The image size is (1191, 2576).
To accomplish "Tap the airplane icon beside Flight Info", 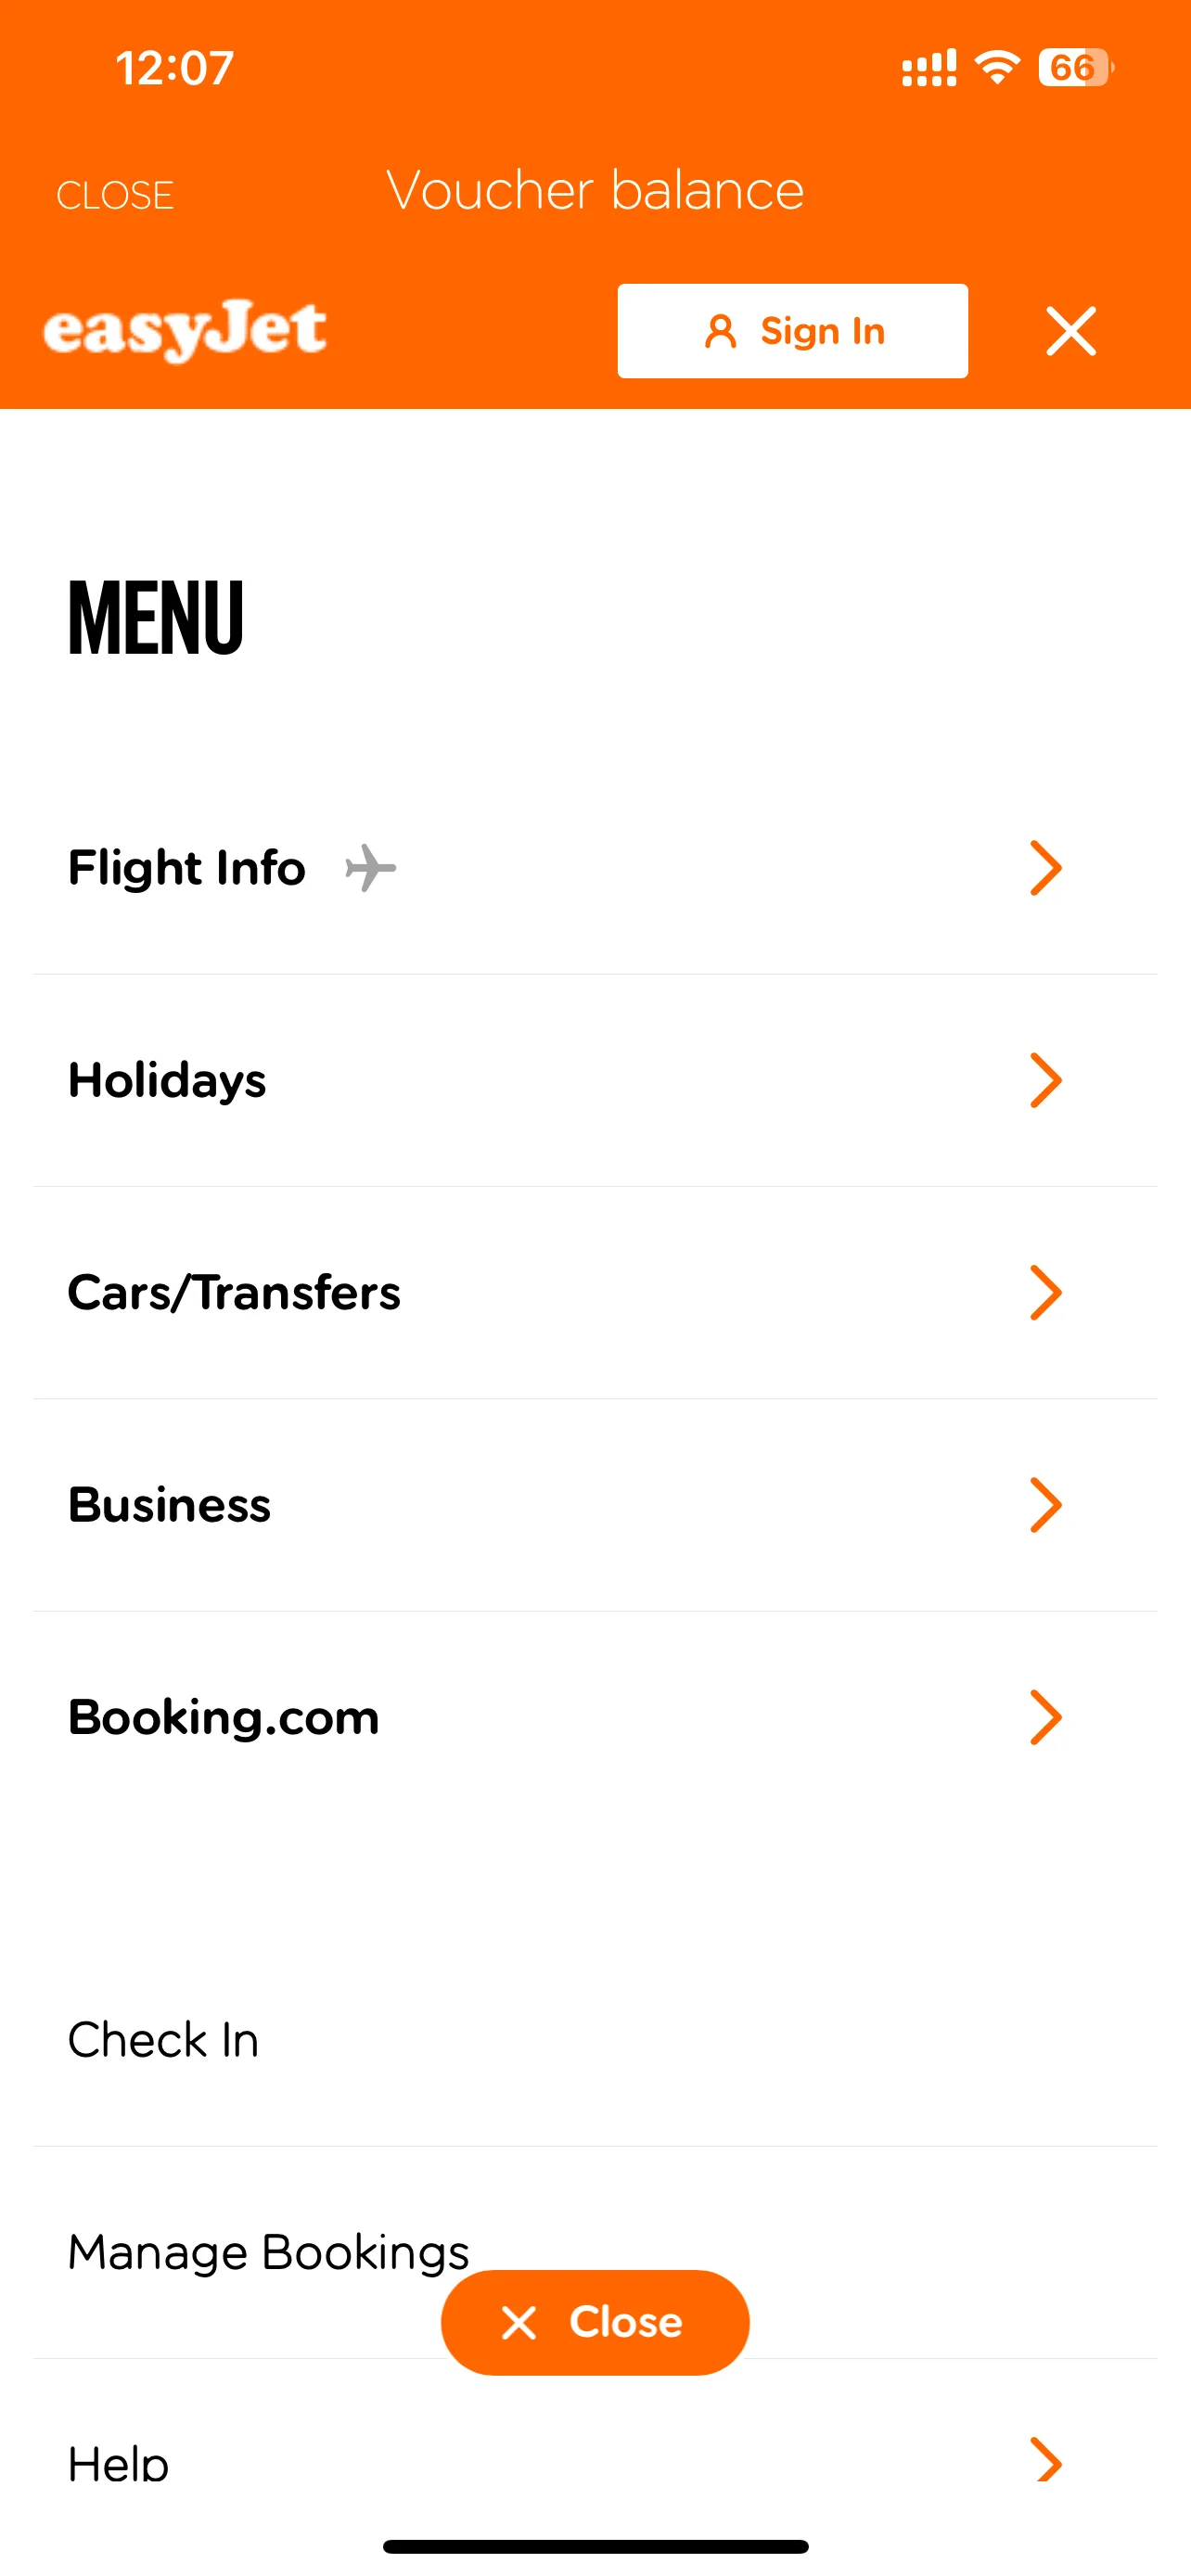I will pyautogui.click(x=370, y=867).
